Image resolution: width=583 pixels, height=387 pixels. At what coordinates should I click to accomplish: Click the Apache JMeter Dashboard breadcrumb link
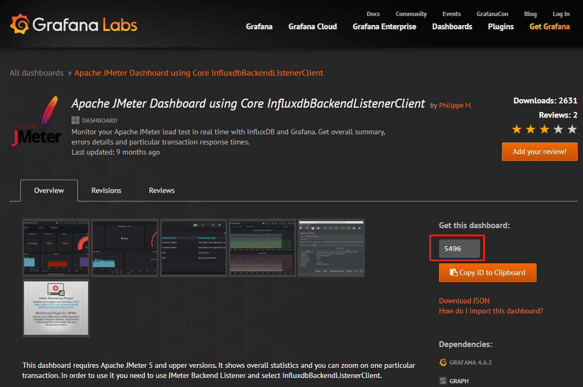[199, 73]
